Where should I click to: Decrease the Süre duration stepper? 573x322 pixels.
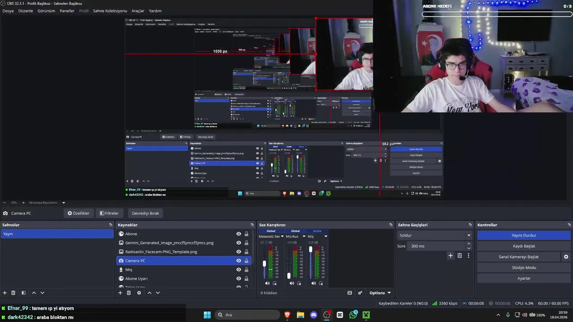tap(469, 248)
